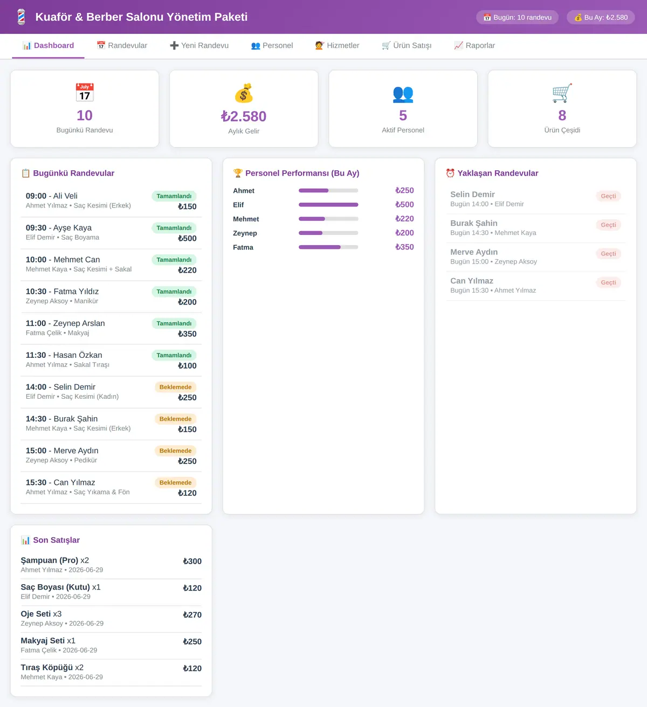
Task: Click the Saç Boyası (Kutu) x1 sale
Action: pos(111,592)
